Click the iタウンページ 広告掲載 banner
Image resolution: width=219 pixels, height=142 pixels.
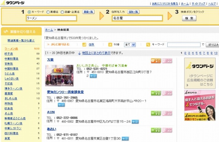pyautogui.click(x=200, y=73)
